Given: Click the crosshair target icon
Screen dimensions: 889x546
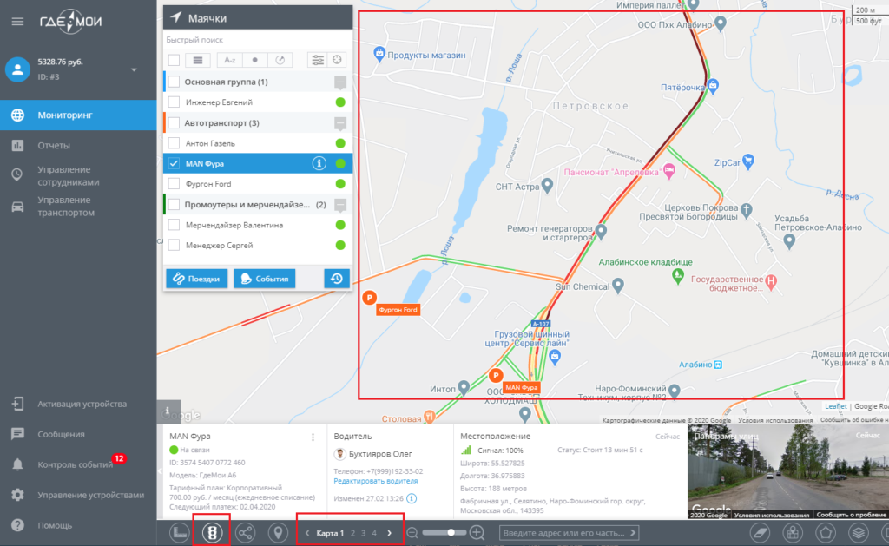Looking at the screenshot, I should [338, 60].
